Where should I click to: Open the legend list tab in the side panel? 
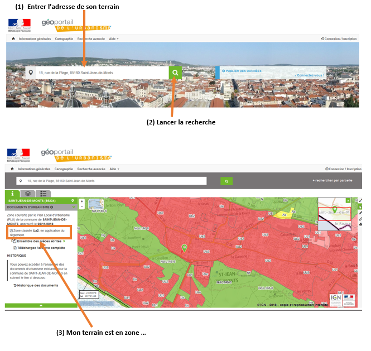click(x=44, y=193)
